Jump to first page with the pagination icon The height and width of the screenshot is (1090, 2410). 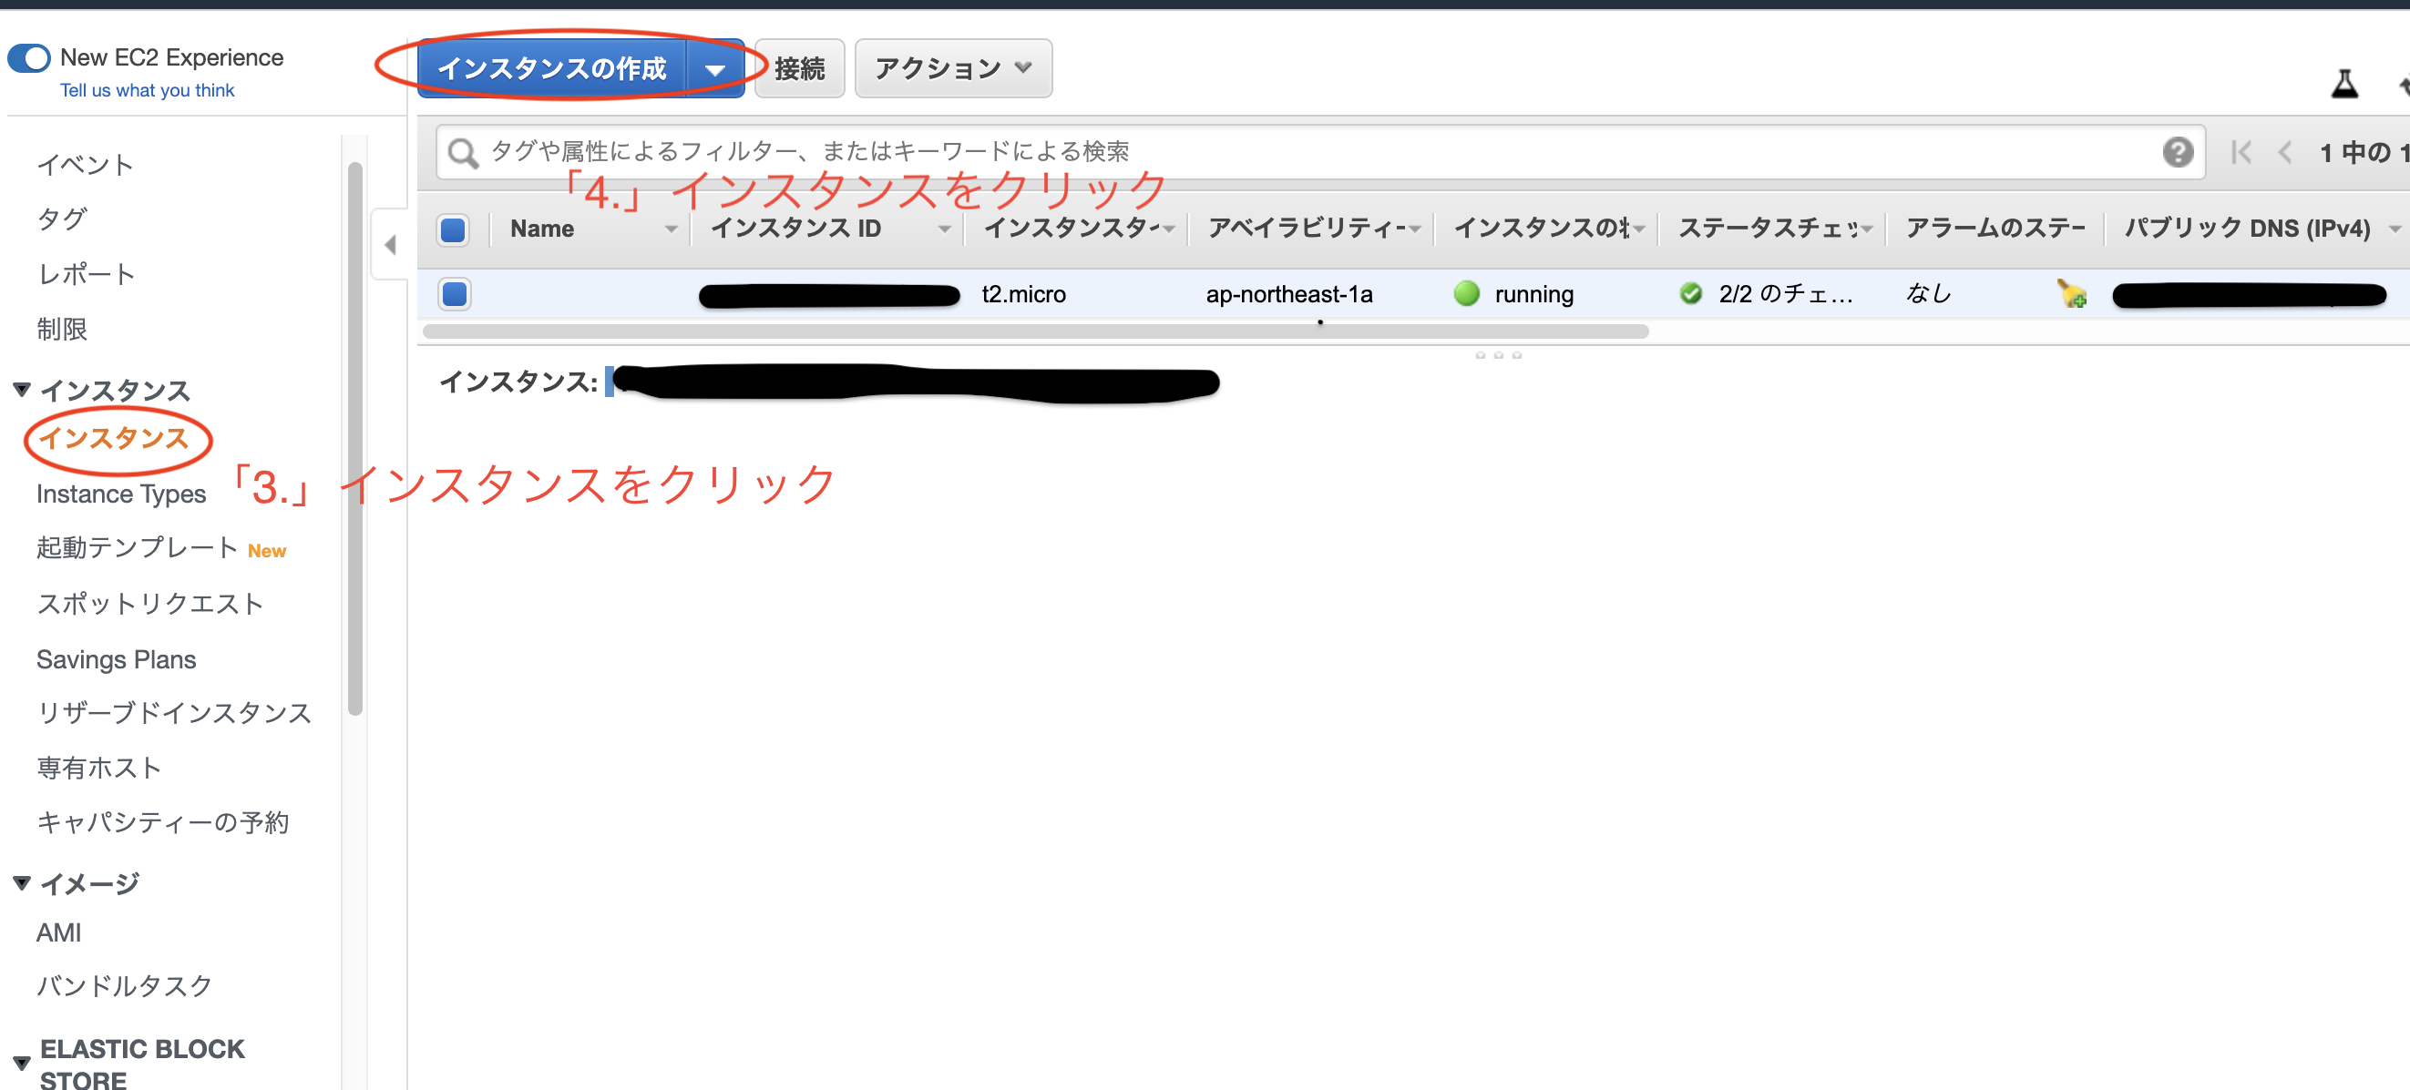(2241, 151)
